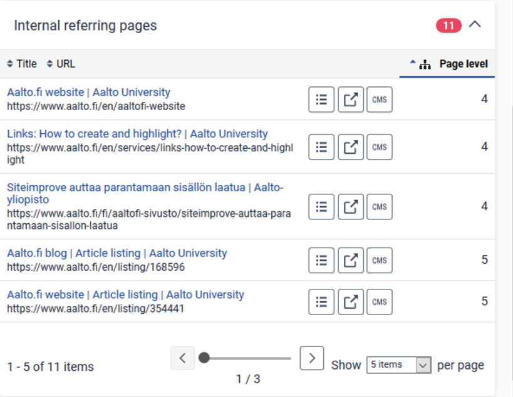Open external link icon for Siteimprove auttaa row
Viewport: 513px width, 397px height.
351,206
